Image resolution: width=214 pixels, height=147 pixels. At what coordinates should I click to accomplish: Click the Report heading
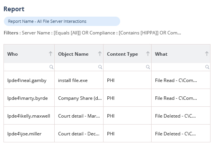click(x=14, y=9)
